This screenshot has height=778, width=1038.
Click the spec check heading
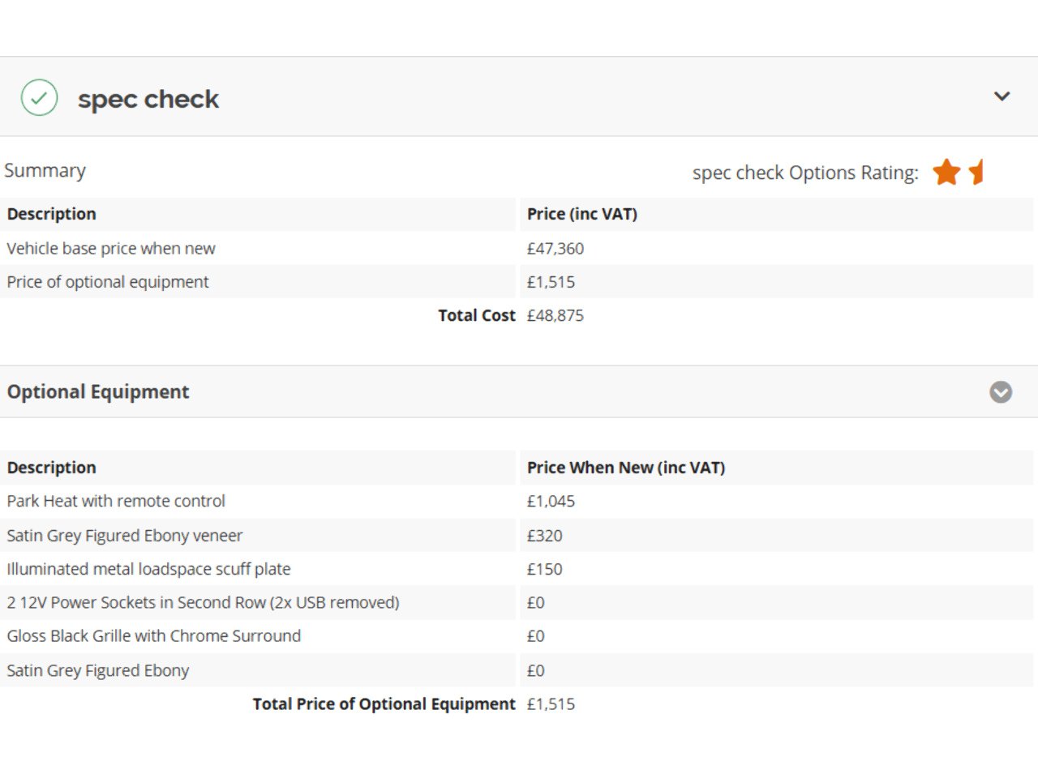coord(148,99)
